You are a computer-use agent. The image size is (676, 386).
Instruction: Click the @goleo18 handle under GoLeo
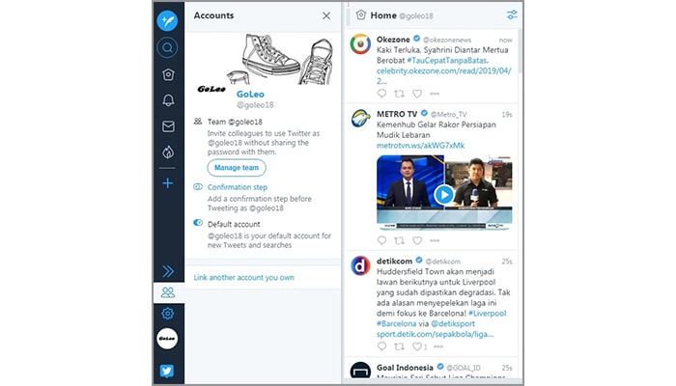click(x=255, y=104)
